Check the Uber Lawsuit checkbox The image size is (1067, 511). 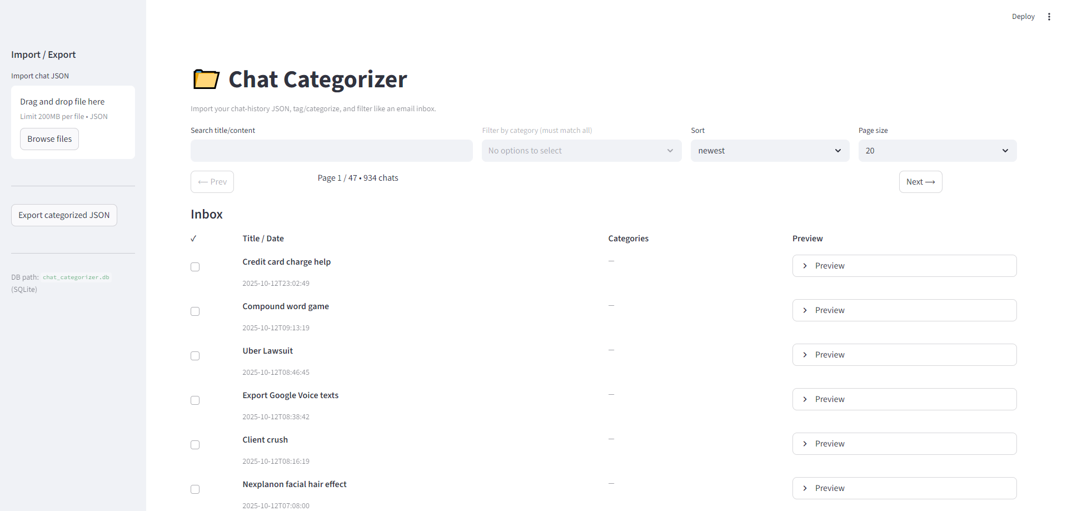click(195, 355)
